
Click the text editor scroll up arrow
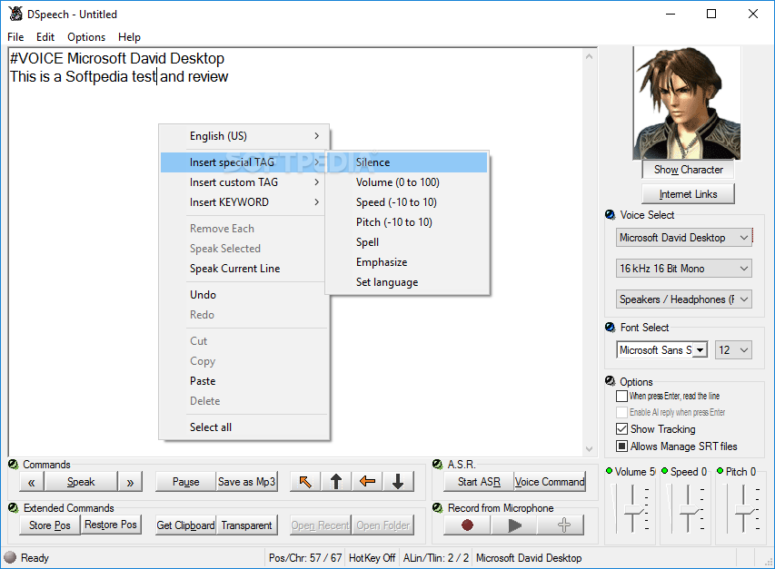(x=589, y=56)
